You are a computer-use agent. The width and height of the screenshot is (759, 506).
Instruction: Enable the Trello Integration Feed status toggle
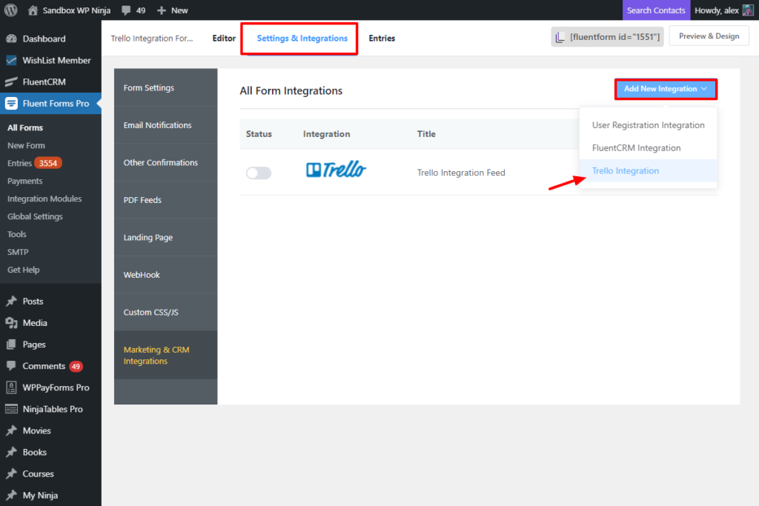pyautogui.click(x=259, y=173)
